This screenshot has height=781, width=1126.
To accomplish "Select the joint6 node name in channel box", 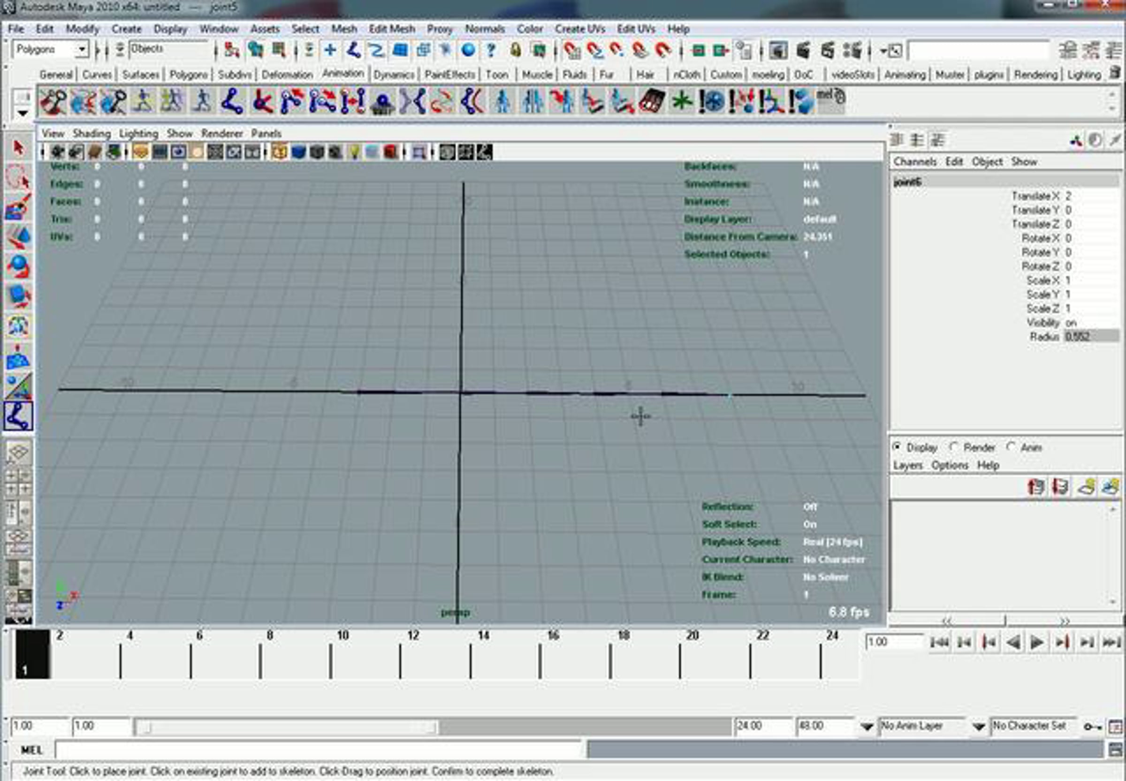I will tap(908, 182).
